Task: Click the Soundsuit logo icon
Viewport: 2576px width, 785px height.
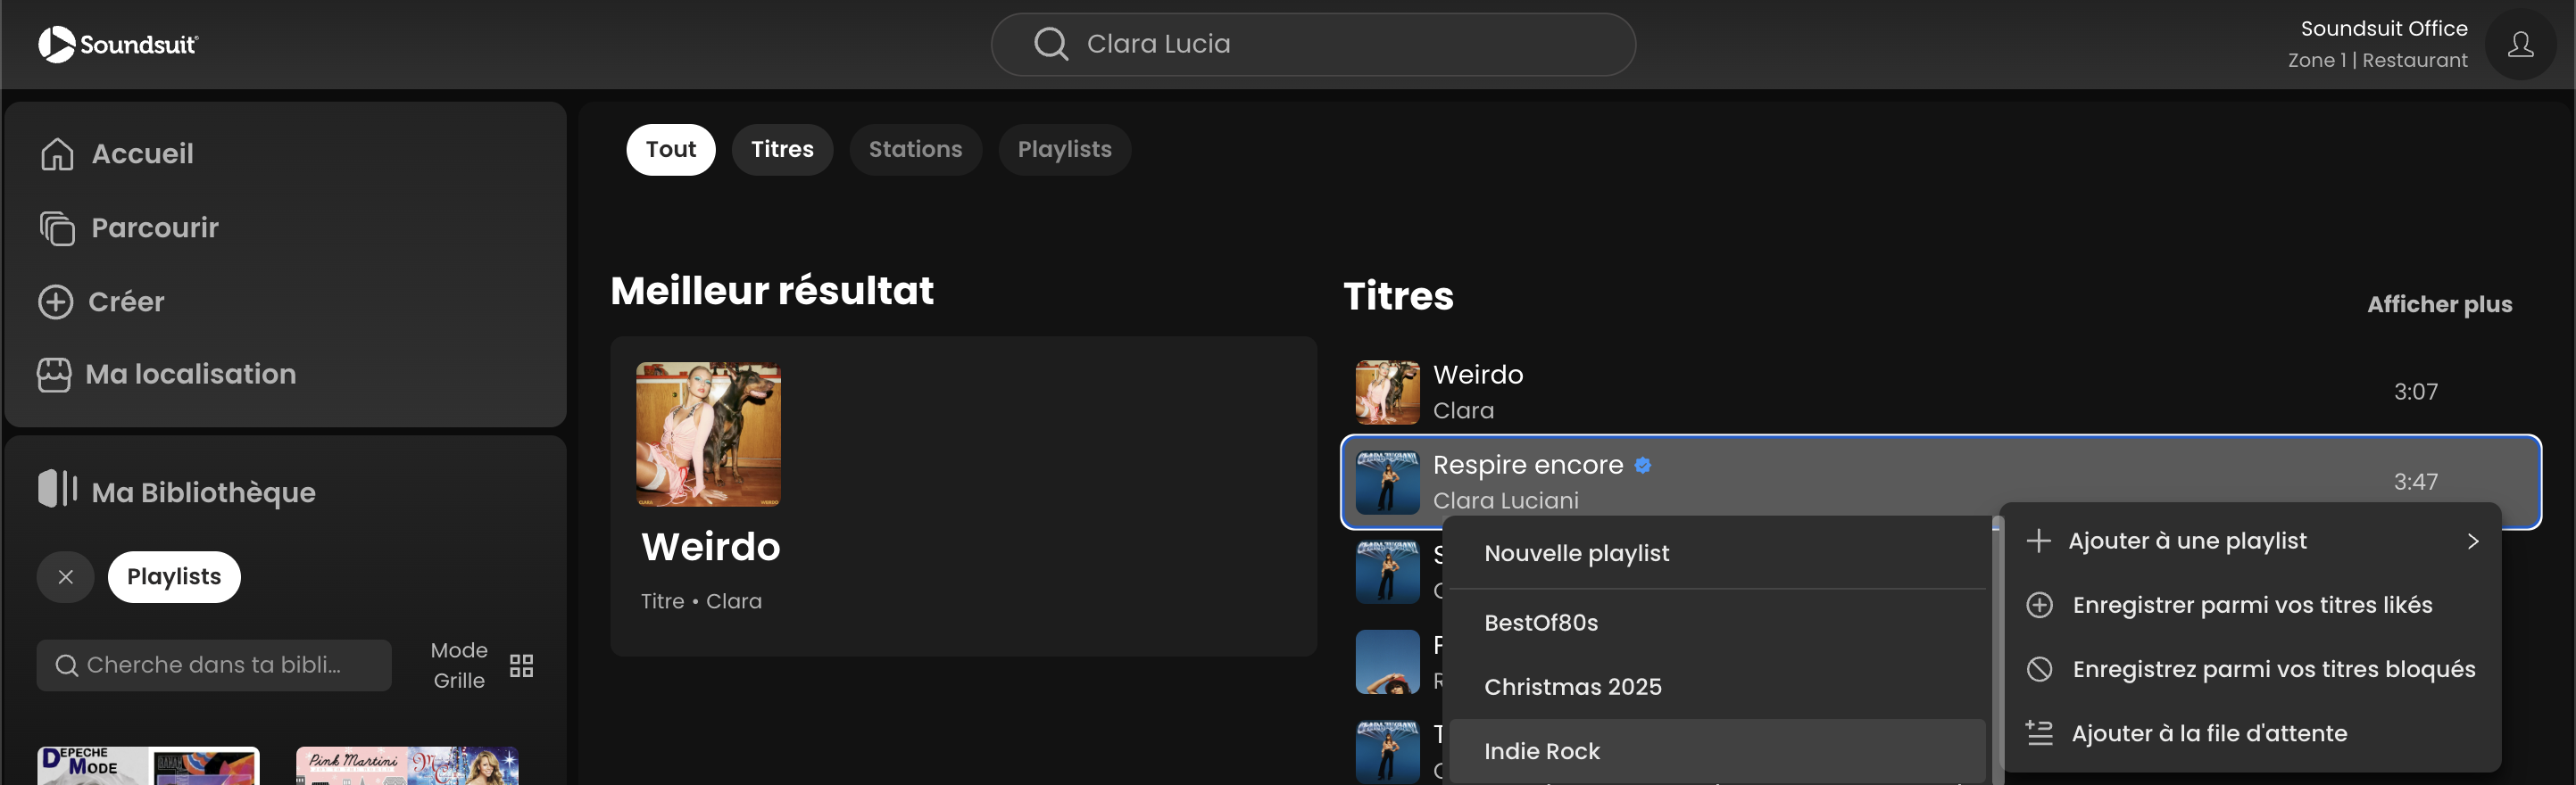Action: 57,44
